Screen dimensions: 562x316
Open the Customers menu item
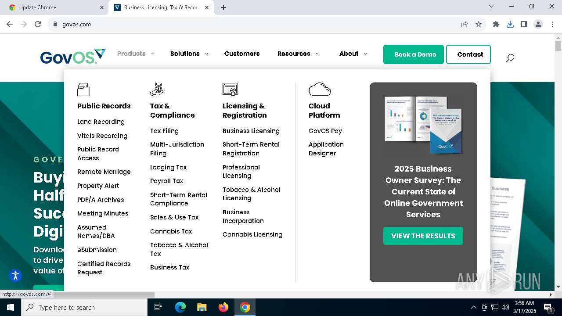(242, 54)
